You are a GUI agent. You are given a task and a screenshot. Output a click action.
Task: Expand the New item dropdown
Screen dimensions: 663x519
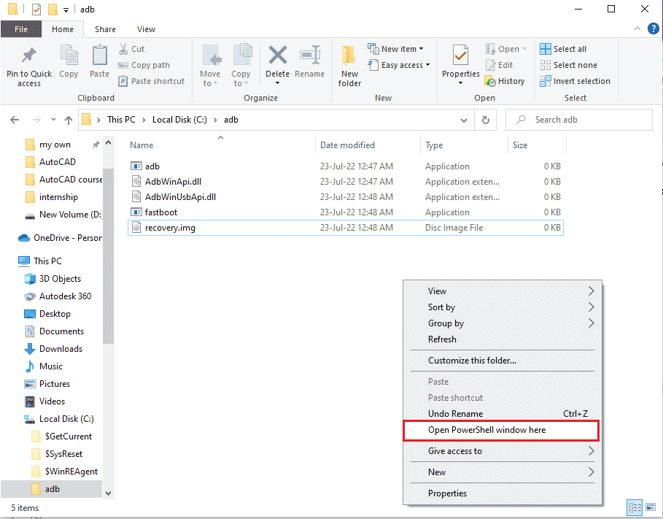pyautogui.click(x=421, y=49)
